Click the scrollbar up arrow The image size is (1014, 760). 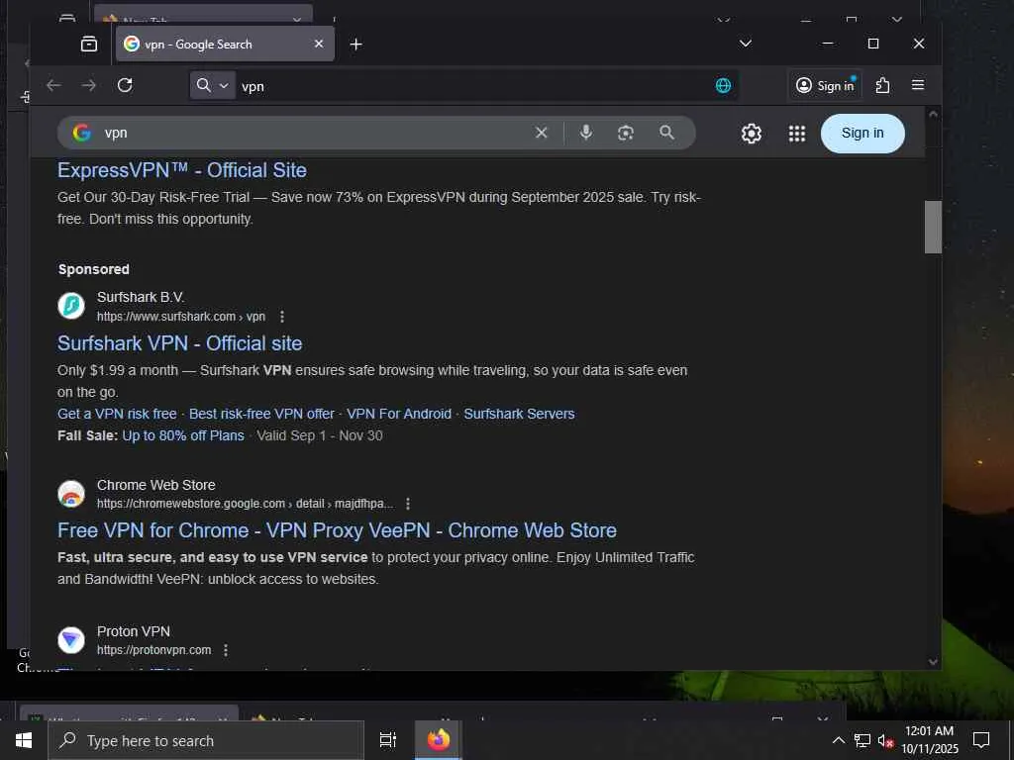click(x=933, y=114)
